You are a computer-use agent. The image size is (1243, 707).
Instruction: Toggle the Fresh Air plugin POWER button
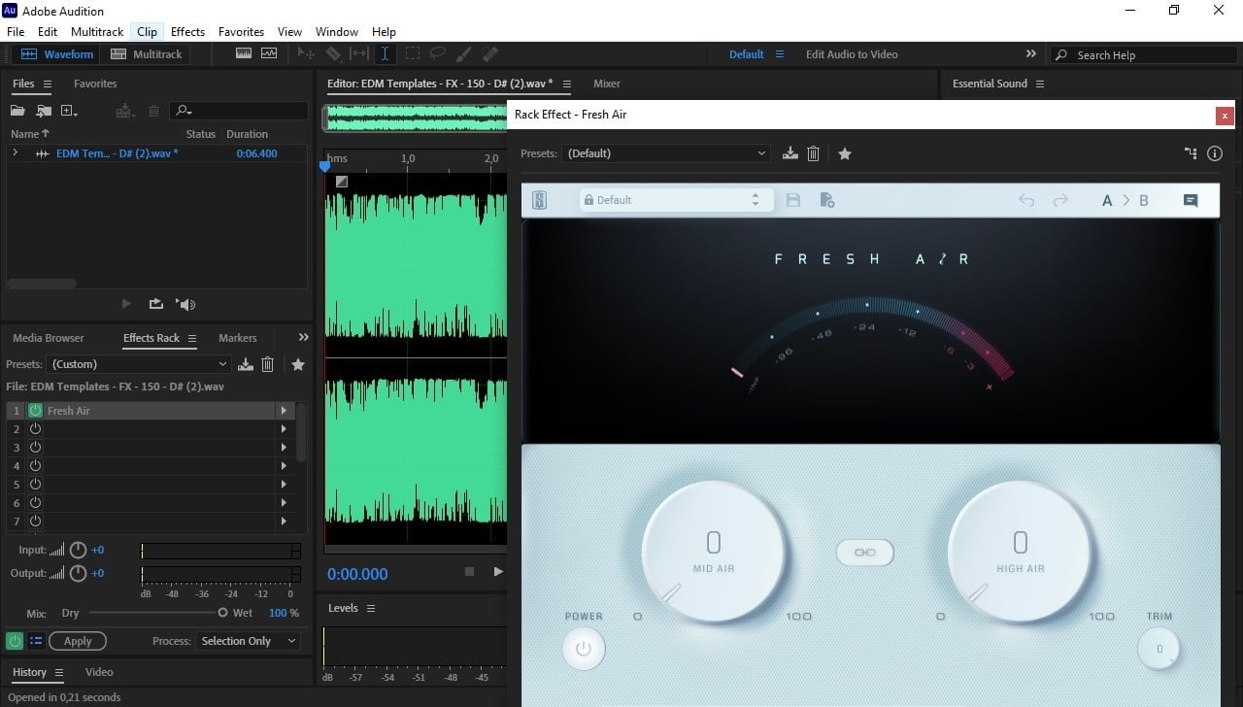click(584, 649)
